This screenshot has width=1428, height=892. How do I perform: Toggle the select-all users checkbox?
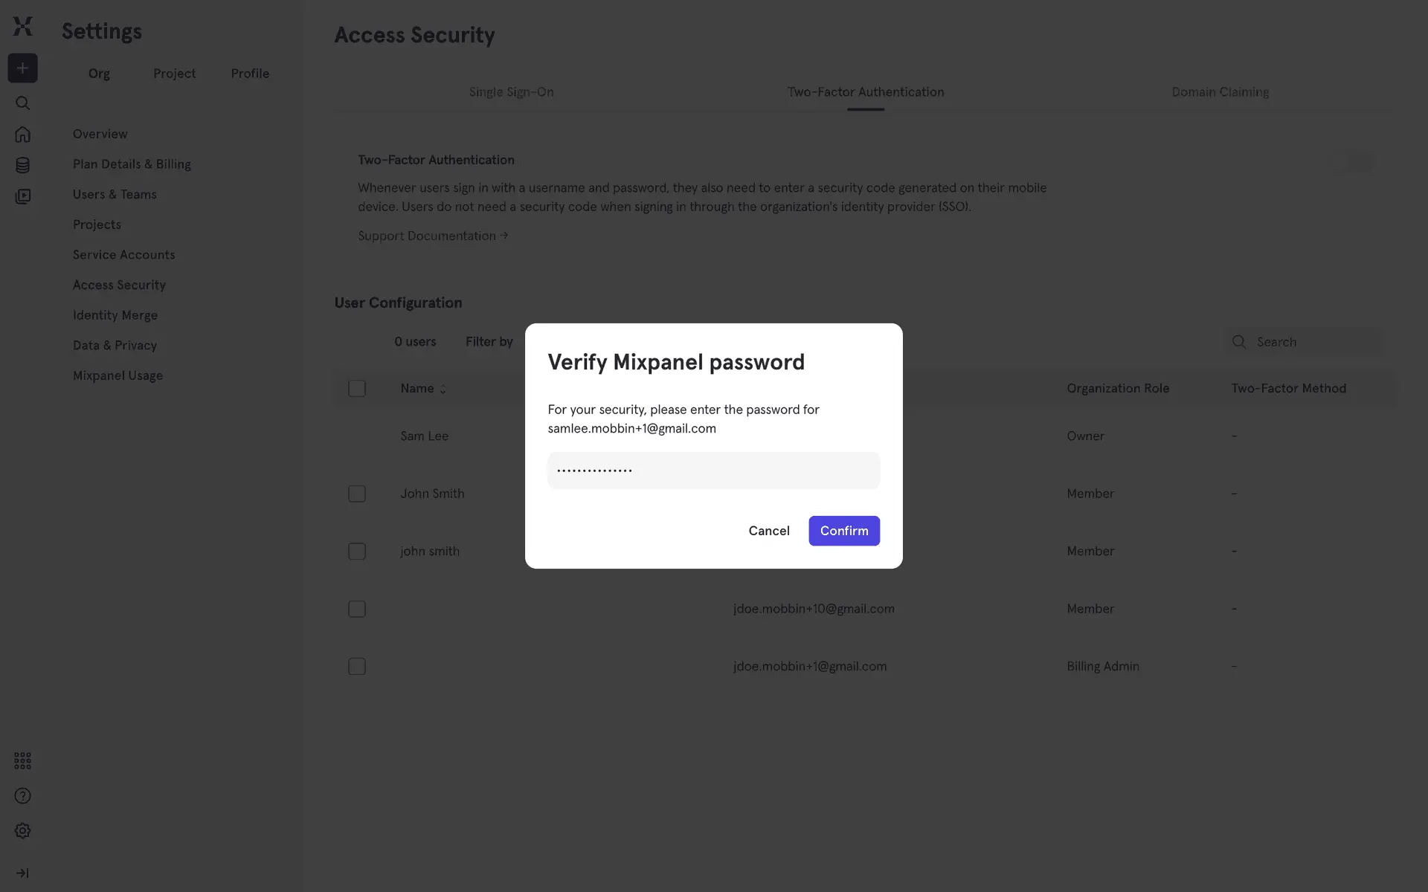click(357, 389)
